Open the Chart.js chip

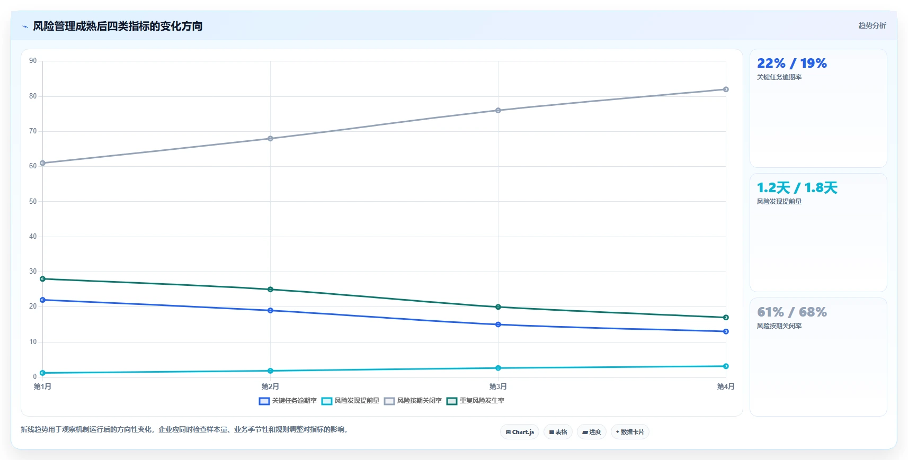tap(520, 432)
